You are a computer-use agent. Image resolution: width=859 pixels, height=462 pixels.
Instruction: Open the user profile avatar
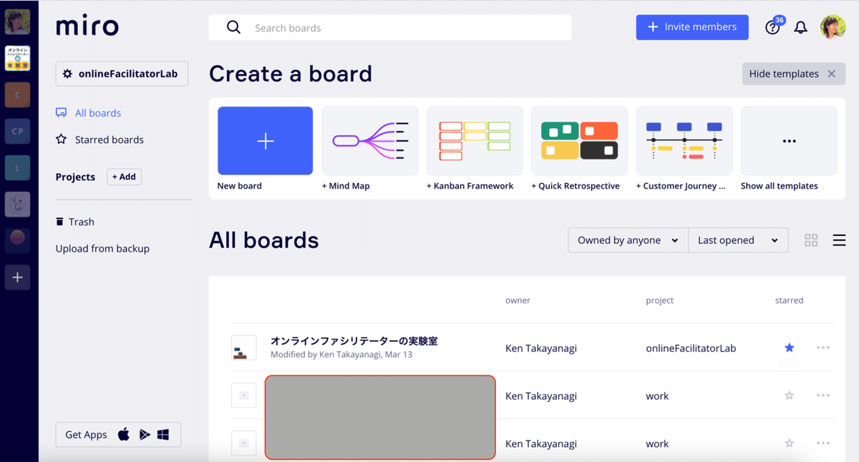coord(833,27)
